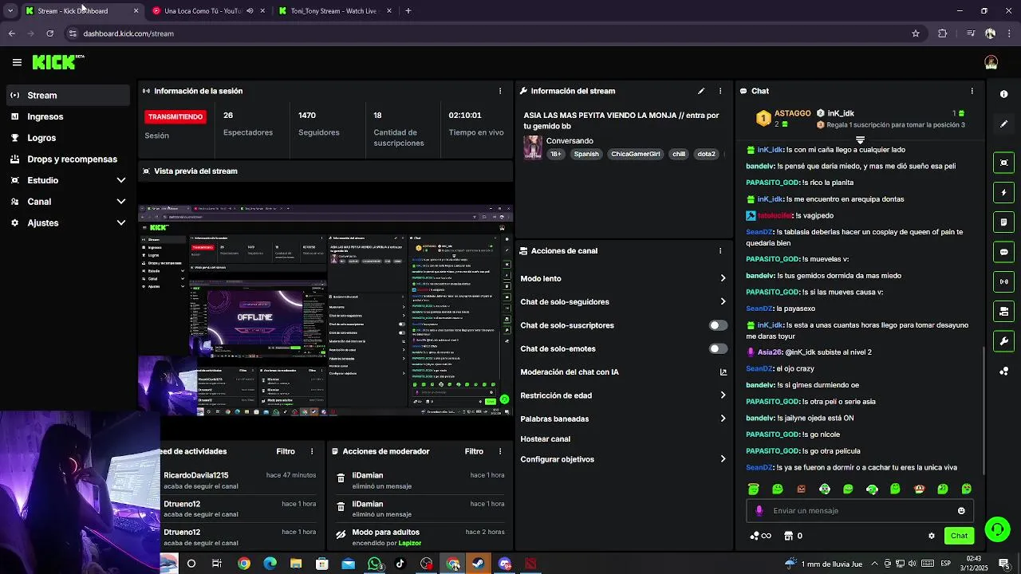Image resolution: width=1021 pixels, height=574 pixels.
Task: Open WhatsApp from the taskbar
Action: [375, 564]
